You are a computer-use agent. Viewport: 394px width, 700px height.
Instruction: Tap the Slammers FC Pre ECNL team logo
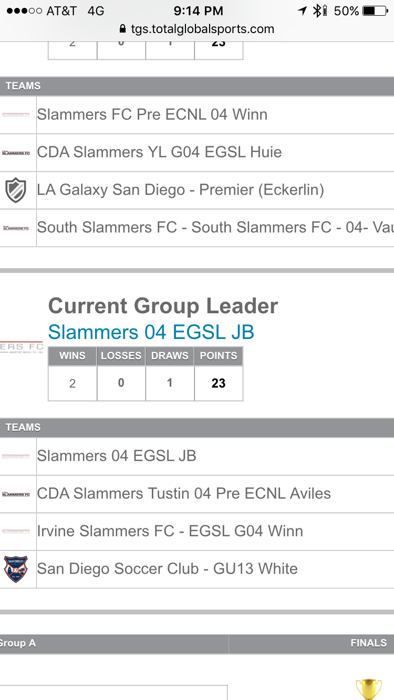tap(16, 115)
